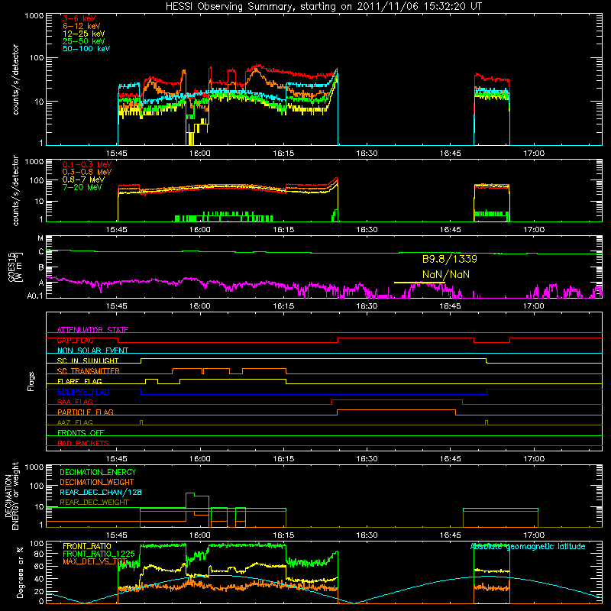Click the NaN/NaN annotation text
The image size is (611, 611).
pos(446,274)
